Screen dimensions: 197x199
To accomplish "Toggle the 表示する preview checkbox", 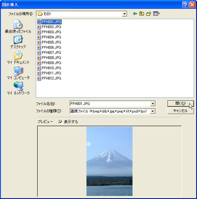I will [x=60, y=122].
